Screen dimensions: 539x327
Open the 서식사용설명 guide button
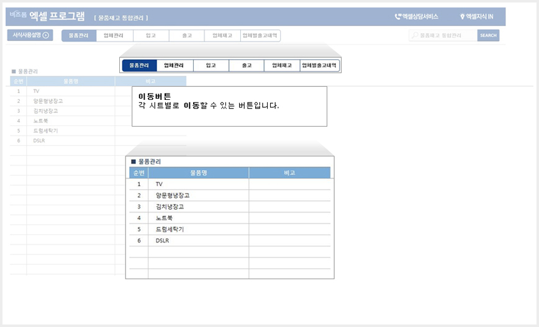[30, 35]
